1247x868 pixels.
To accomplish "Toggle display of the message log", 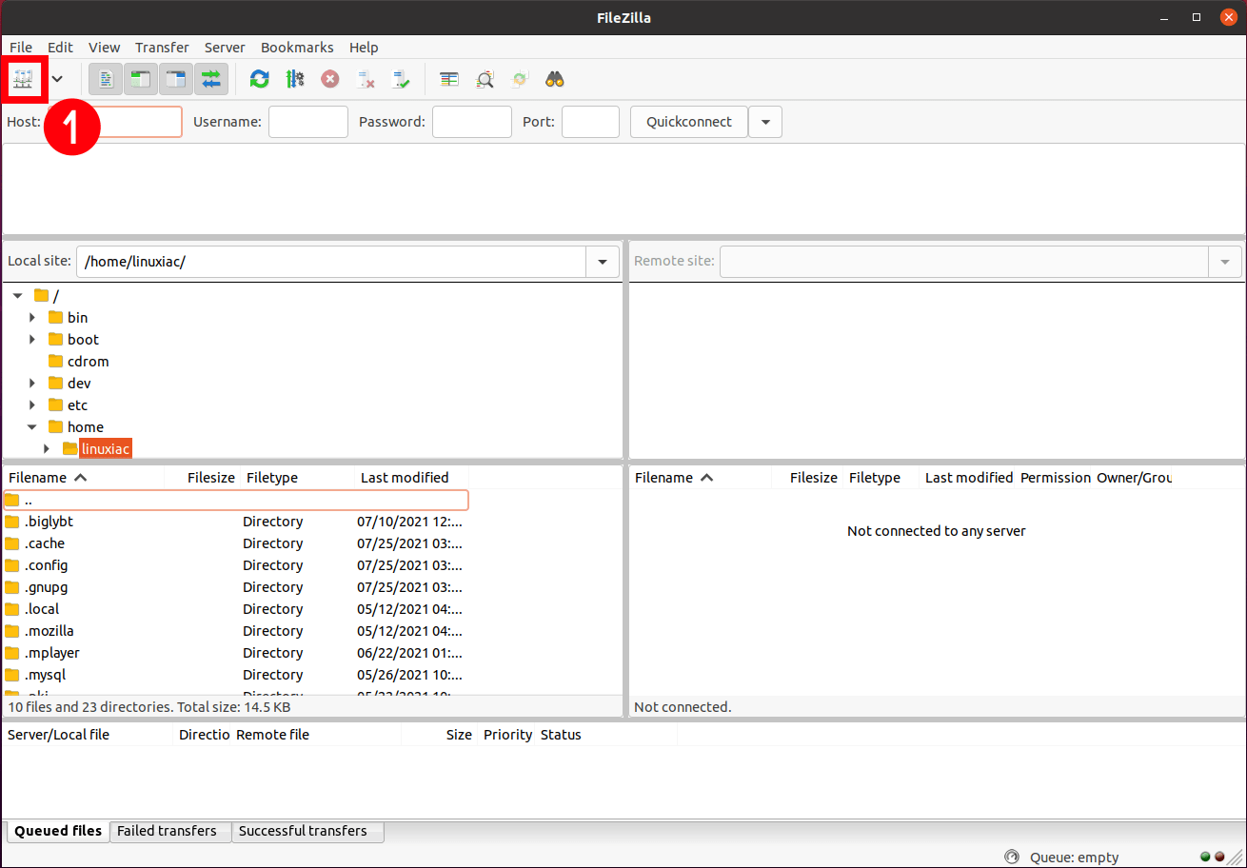I will tap(105, 79).
